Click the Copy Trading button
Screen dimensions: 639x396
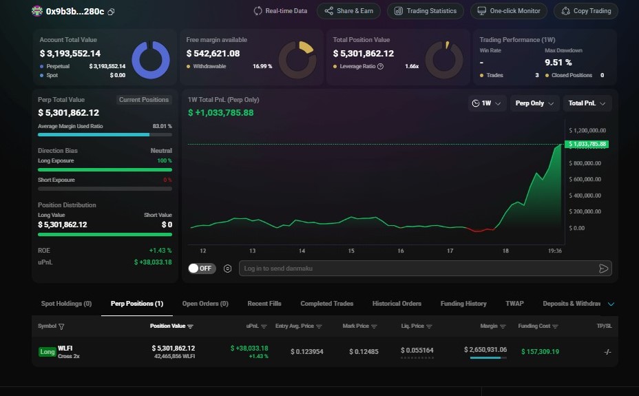coord(586,11)
